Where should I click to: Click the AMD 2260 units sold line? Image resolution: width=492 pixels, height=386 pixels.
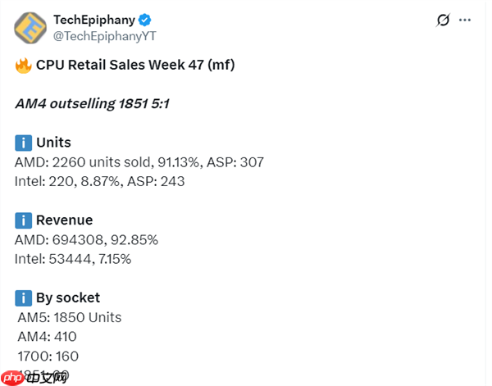(x=139, y=162)
